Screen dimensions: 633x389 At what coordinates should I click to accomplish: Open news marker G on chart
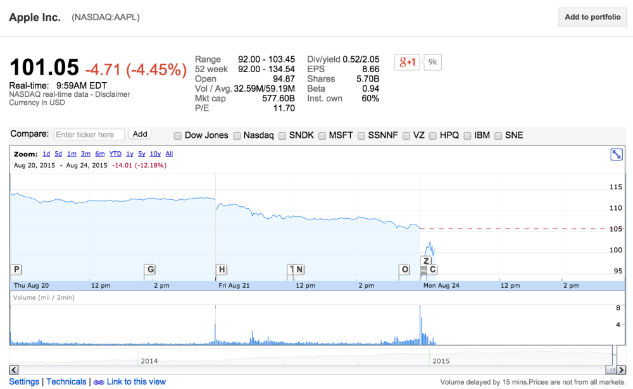(150, 269)
